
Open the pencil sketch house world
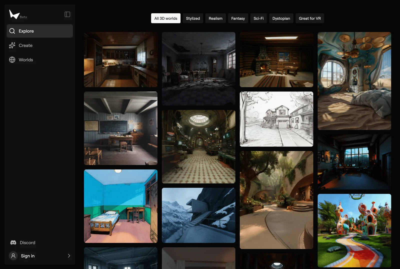coord(276,119)
